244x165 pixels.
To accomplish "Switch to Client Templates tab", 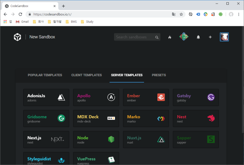I will 87,75.
